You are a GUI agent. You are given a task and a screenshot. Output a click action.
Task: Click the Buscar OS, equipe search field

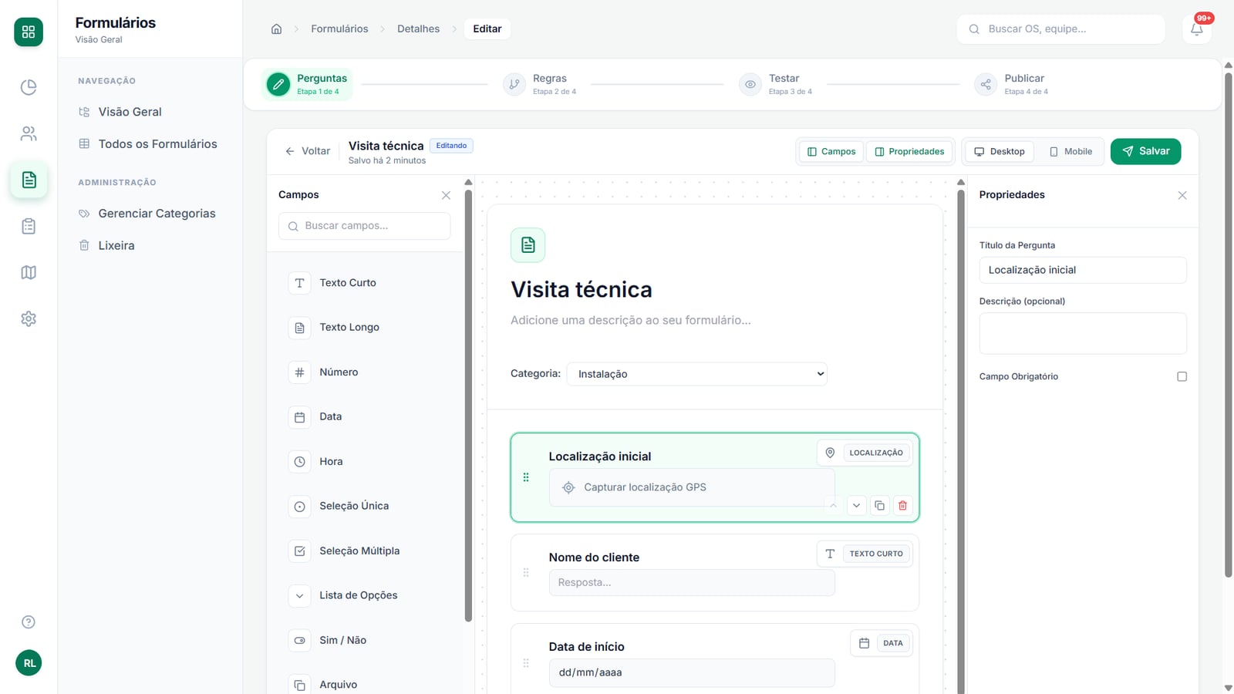[x=1060, y=29]
